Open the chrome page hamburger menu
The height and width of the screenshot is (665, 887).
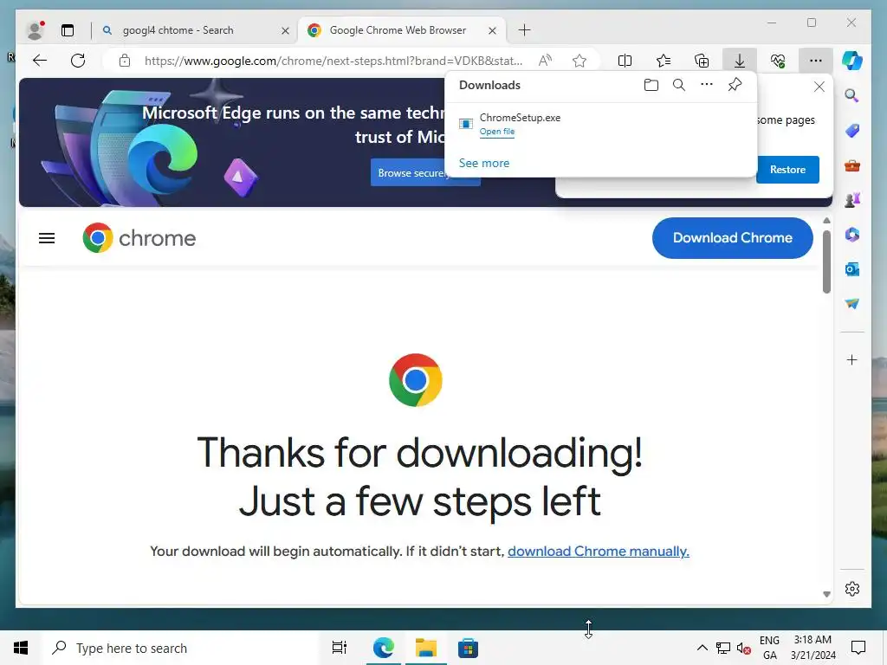[x=47, y=239]
